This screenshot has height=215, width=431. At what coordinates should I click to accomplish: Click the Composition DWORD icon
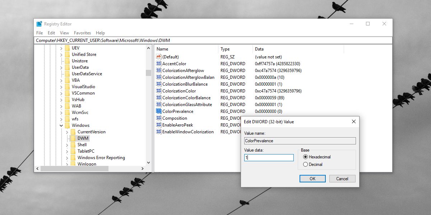click(x=158, y=118)
